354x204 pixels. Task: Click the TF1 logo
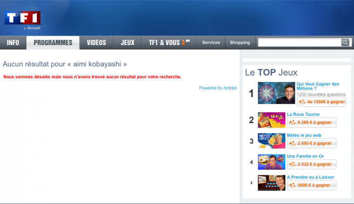(x=23, y=17)
